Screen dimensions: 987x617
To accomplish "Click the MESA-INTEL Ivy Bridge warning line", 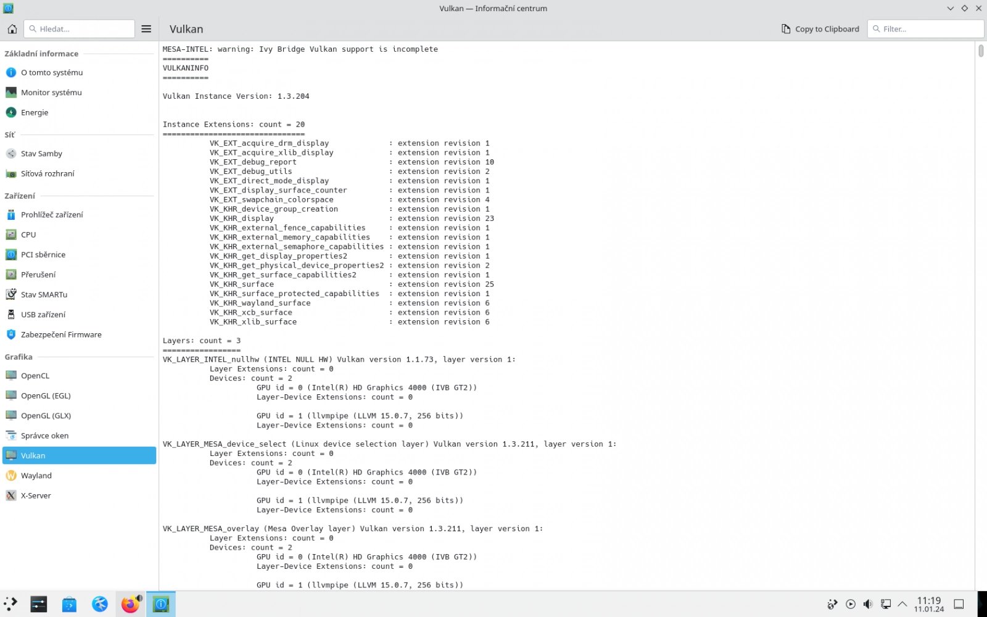I will click(x=300, y=49).
